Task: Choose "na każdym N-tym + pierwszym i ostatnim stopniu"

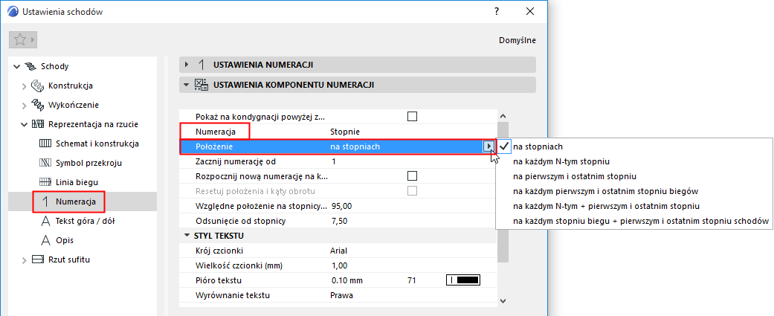Action: pyautogui.click(x=607, y=205)
